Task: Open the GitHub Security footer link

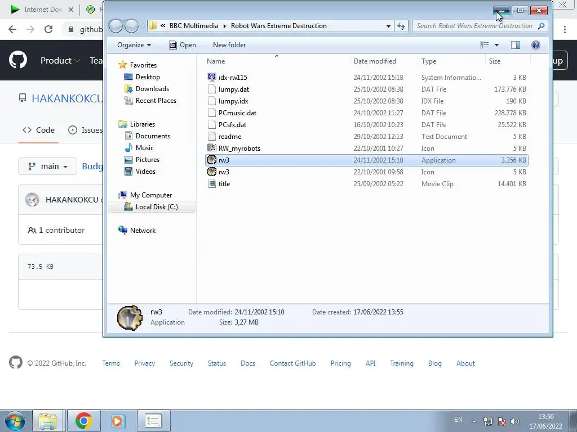Action: pos(181,363)
